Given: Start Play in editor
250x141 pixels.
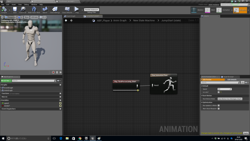Looking at the screenshot, I should tap(77, 10).
